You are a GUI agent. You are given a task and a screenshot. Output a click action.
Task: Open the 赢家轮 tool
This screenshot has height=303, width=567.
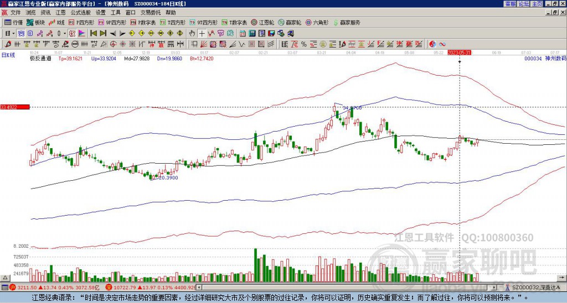coord(290,22)
